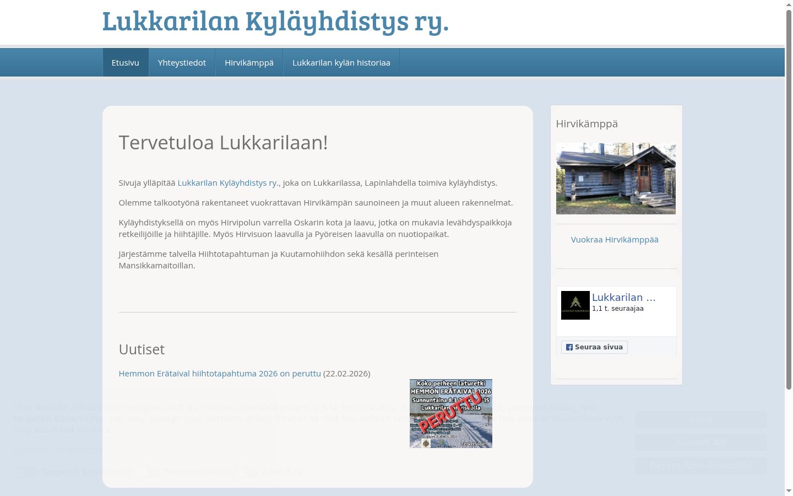Toggle the Analytics cookie switch
Screen dimensions: 793x496
point(246,472)
